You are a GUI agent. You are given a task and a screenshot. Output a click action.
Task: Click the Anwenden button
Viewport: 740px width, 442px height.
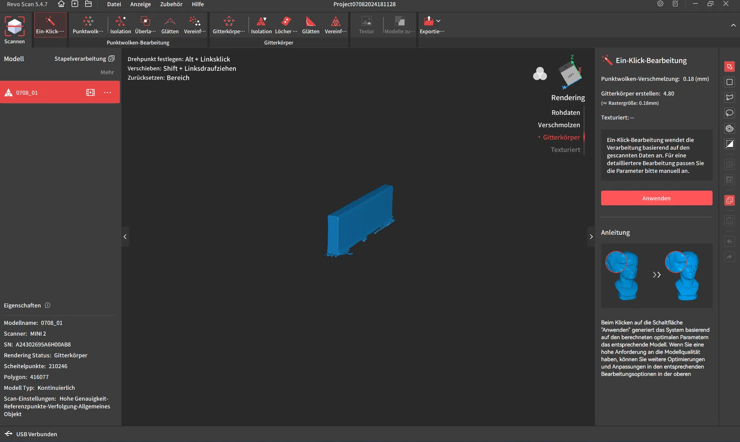point(656,198)
